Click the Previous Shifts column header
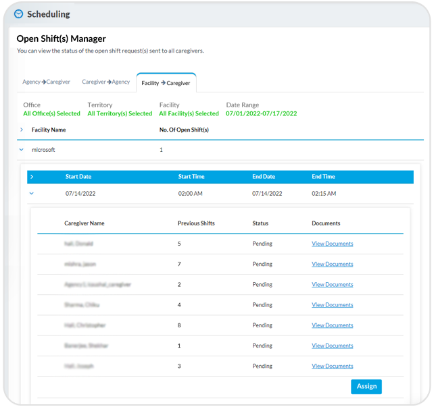436x409 pixels. tap(196, 223)
